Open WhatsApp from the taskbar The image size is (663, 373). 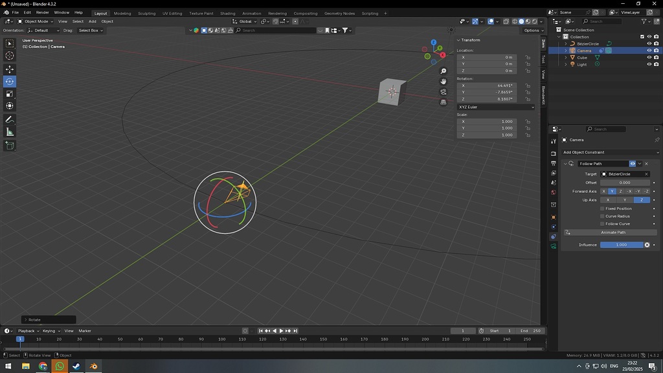point(60,367)
